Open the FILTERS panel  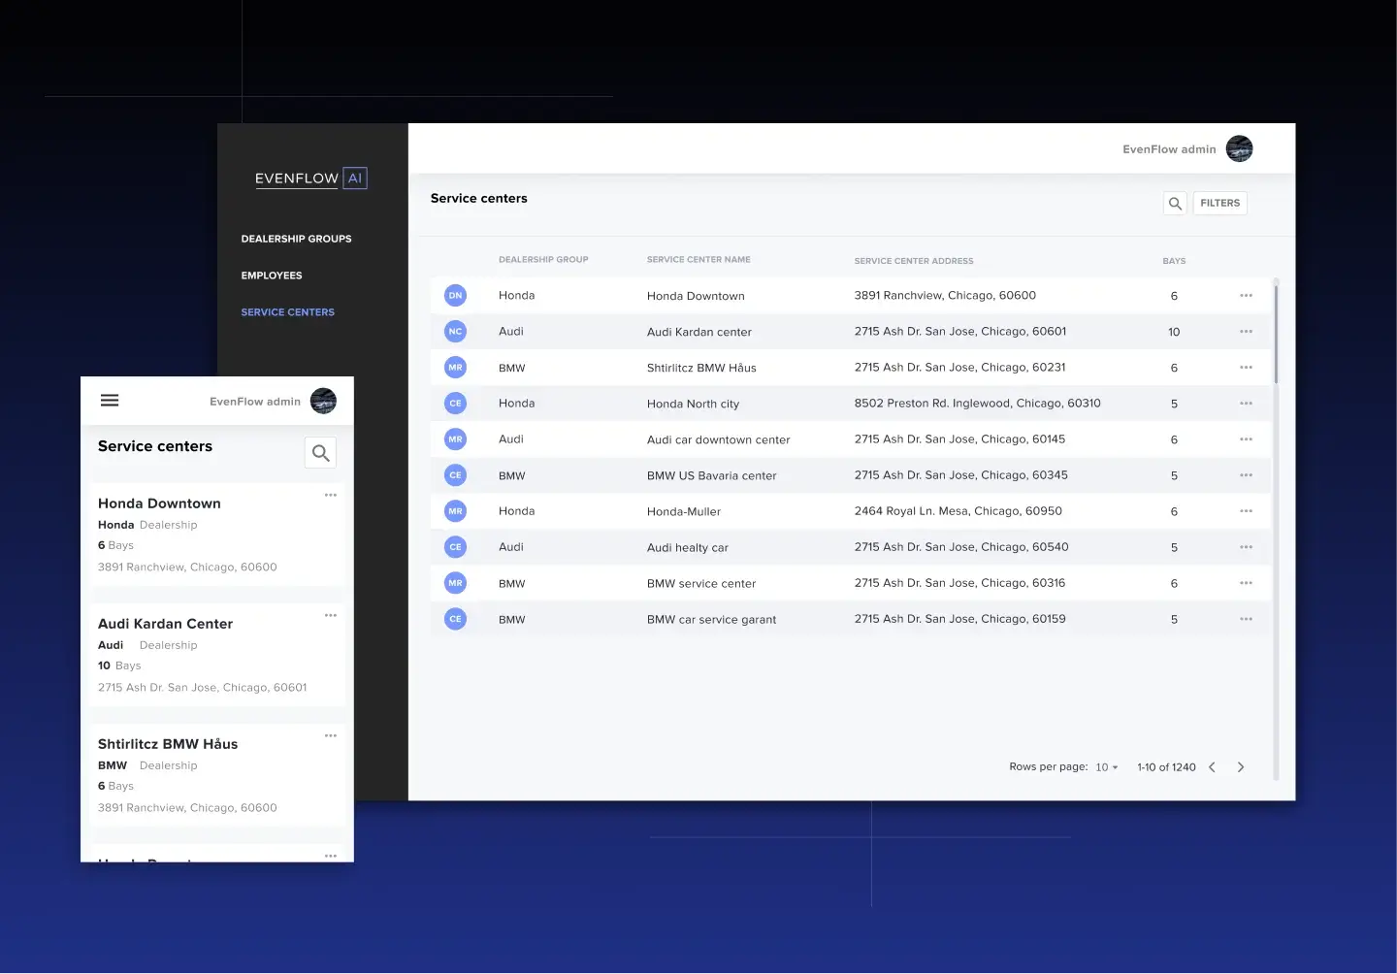point(1219,203)
